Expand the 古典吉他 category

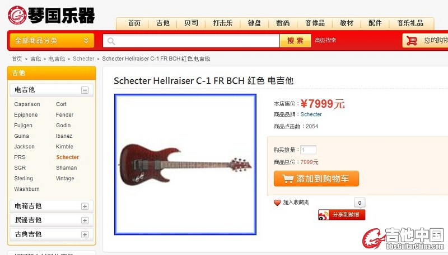click(85, 234)
